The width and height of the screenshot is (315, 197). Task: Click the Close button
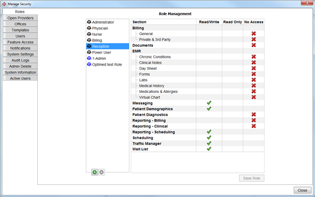(x=302, y=190)
